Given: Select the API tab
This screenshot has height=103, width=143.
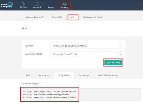Looking at the screenshot, I should pos(73,17).
